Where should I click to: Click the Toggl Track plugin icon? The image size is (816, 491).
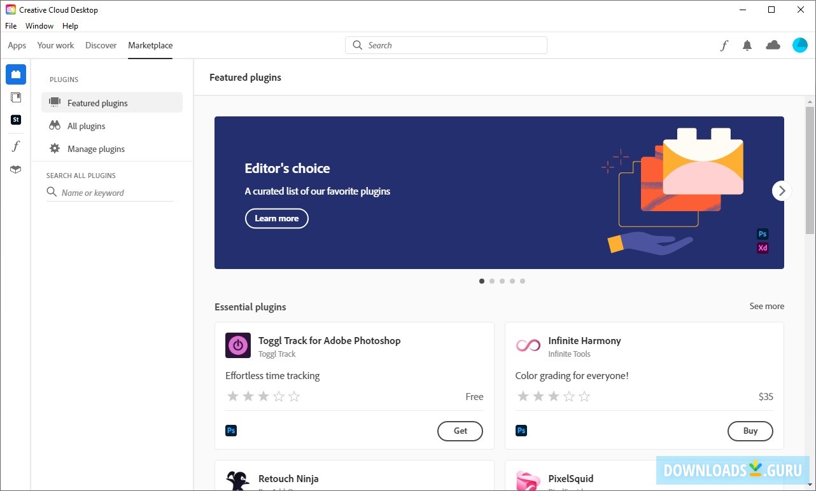click(238, 345)
